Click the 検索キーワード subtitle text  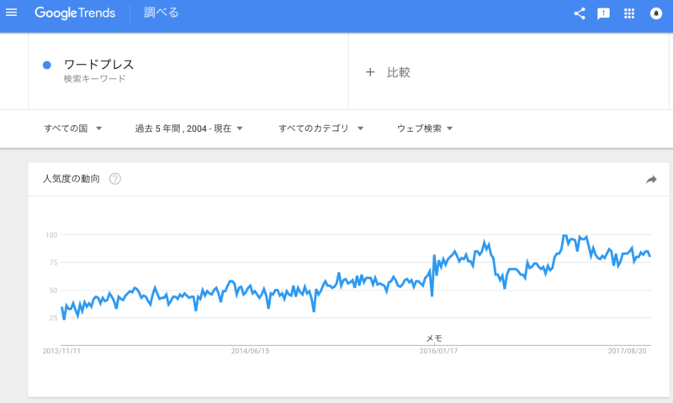click(x=94, y=79)
